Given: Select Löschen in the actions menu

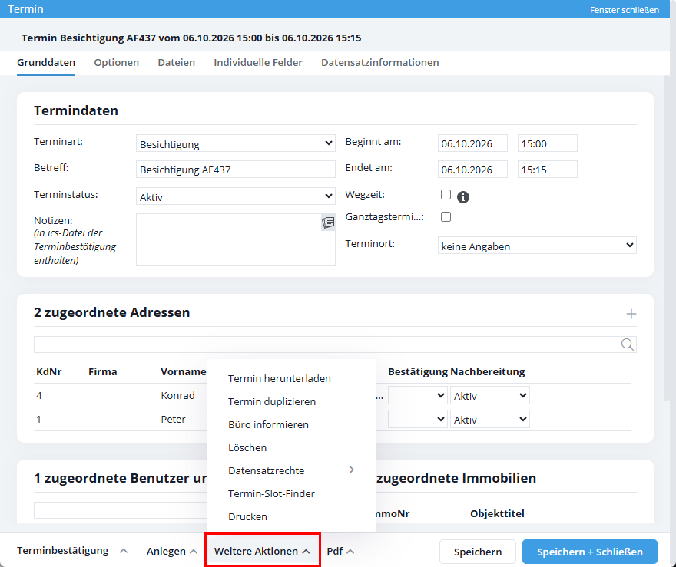Looking at the screenshot, I should 247,448.
